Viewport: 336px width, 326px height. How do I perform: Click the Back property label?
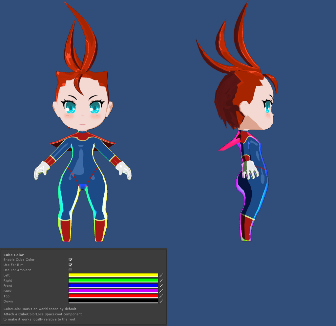tap(7, 291)
